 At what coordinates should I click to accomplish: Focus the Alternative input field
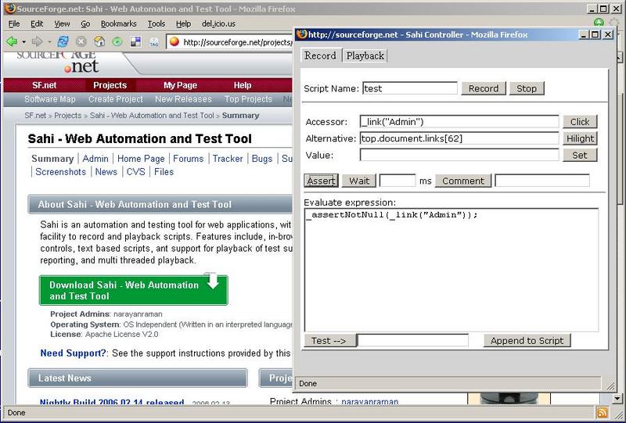coord(459,138)
